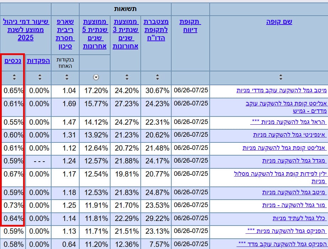Screen dimensions: 328x249
Task: Click sort arrows under שארפ ריבית חסרת סיכון
Action: point(67,77)
